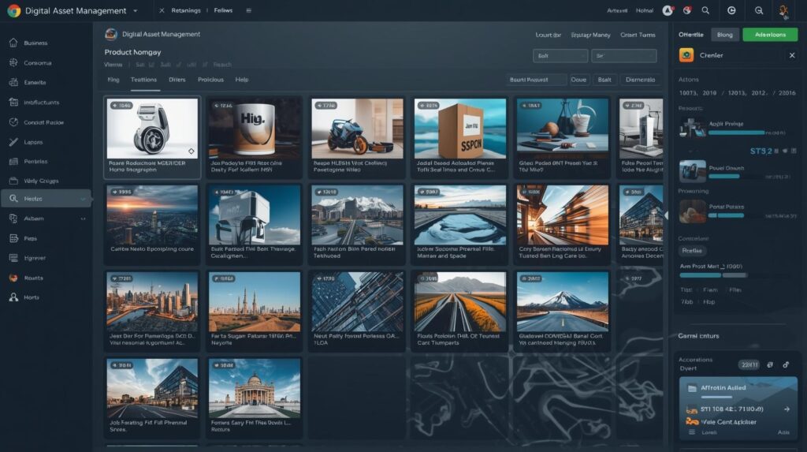The height and width of the screenshot is (452, 807).
Task: Click icon beside Asbam in sidebar
Action: (13, 219)
